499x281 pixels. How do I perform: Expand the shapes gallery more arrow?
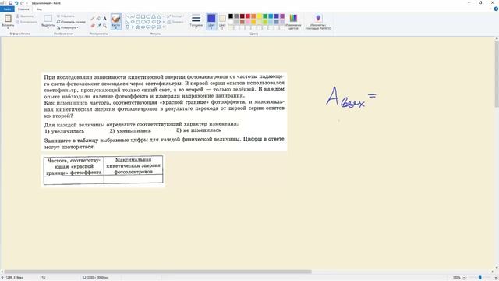pyautogui.click(x=164, y=27)
